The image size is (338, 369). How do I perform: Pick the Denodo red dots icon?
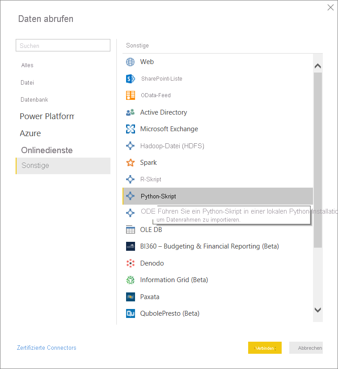coord(130,263)
